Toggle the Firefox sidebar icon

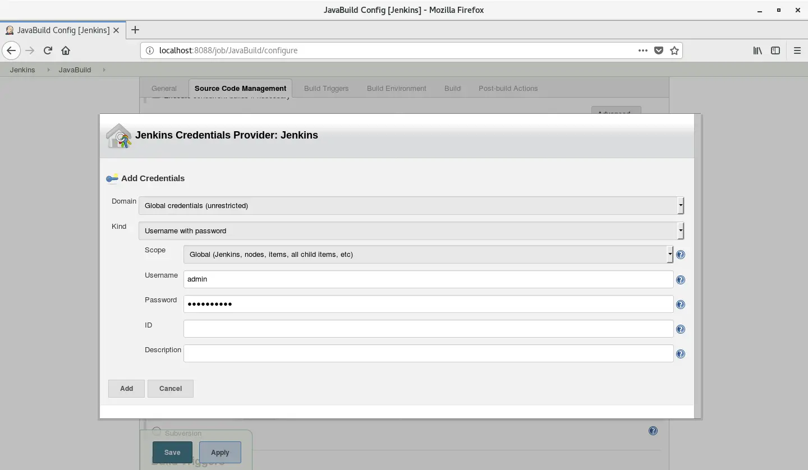click(775, 50)
